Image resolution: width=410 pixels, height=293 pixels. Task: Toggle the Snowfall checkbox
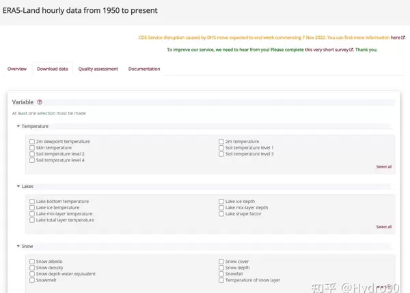(x=221, y=274)
